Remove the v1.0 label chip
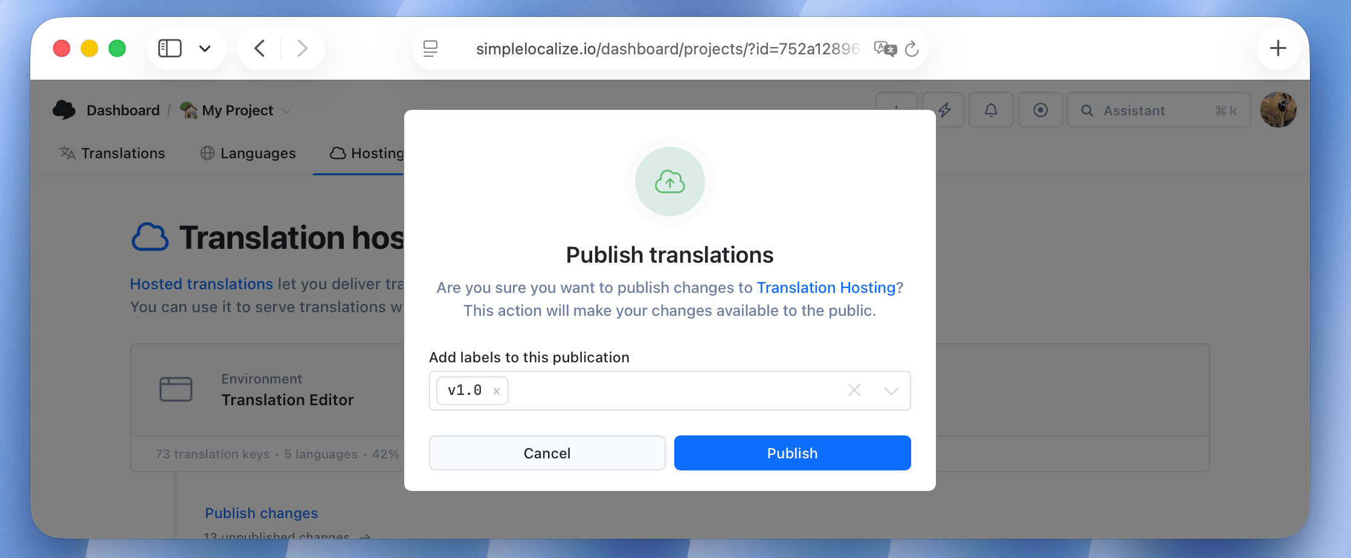The width and height of the screenshot is (1351, 558). pyautogui.click(x=495, y=391)
